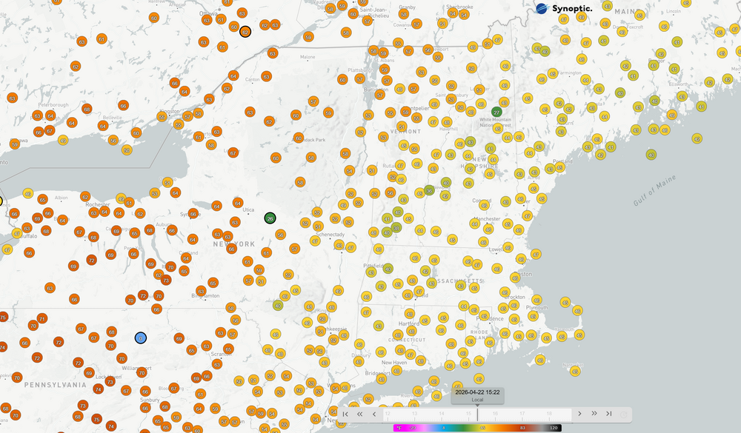Step forward one time frame

point(579,414)
